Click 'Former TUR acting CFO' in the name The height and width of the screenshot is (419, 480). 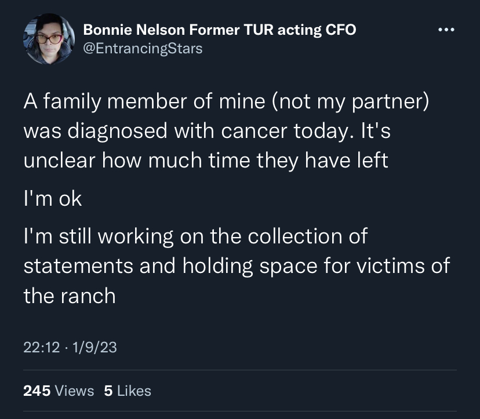tap(272, 30)
